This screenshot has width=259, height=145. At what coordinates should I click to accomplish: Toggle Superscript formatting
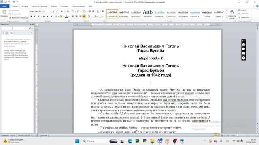pos(51,17)
